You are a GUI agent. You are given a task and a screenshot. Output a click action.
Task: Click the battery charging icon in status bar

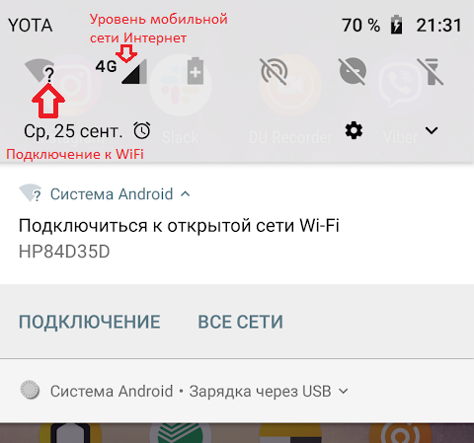[396, 25]
